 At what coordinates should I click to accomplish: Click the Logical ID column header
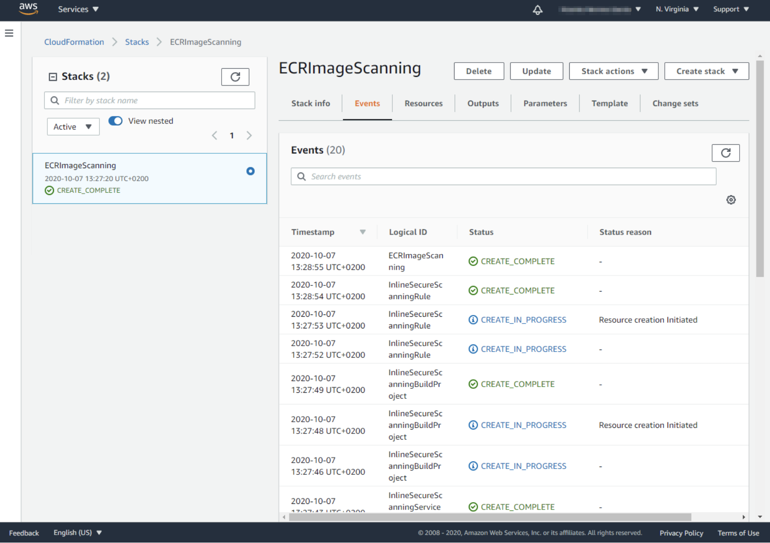point(408,232)
